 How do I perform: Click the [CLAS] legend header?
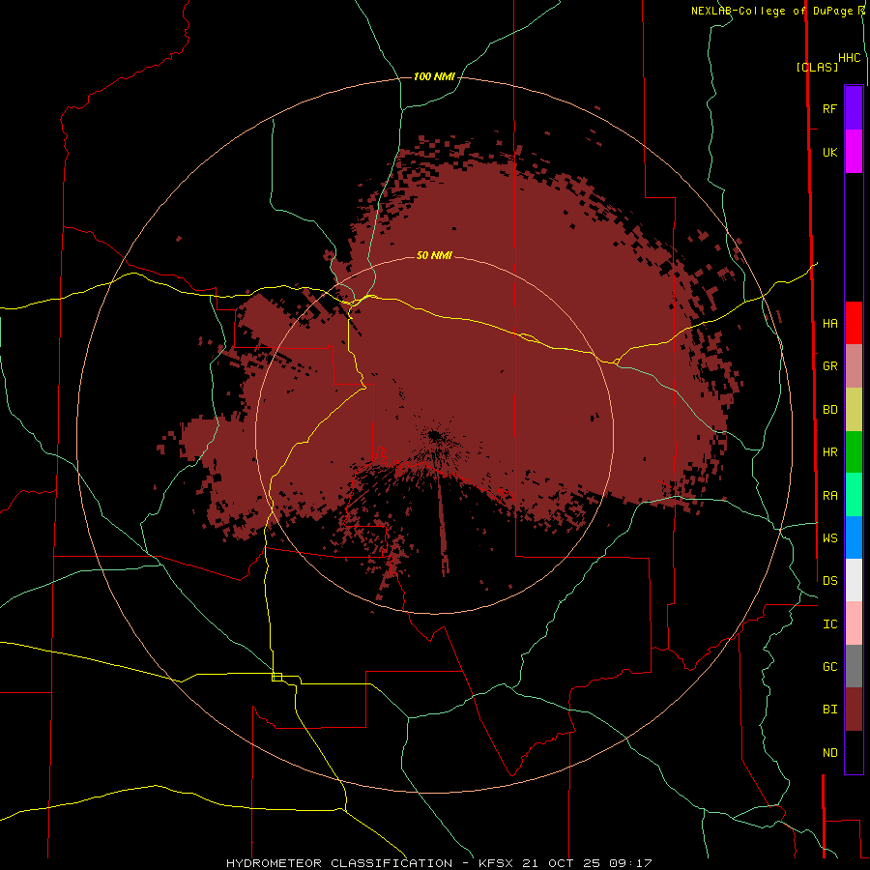coord(817,67)
